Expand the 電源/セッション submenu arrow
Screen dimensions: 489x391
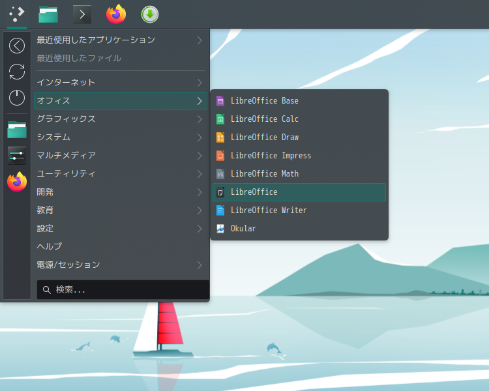pos(200,265)
